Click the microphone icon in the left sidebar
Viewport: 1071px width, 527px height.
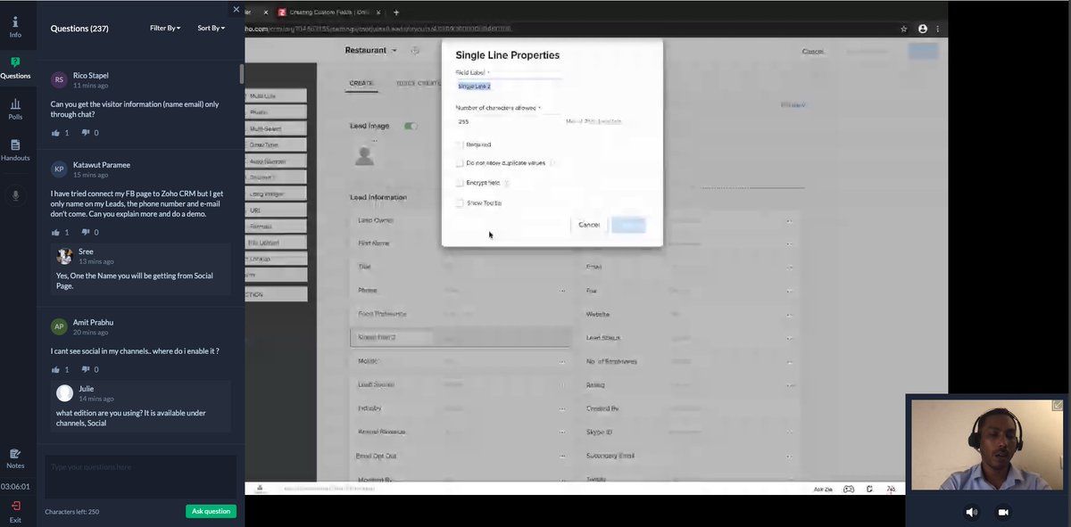(15, 195)
